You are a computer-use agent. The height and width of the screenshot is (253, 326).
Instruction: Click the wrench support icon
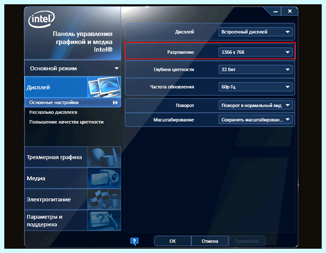click(104, 220)
